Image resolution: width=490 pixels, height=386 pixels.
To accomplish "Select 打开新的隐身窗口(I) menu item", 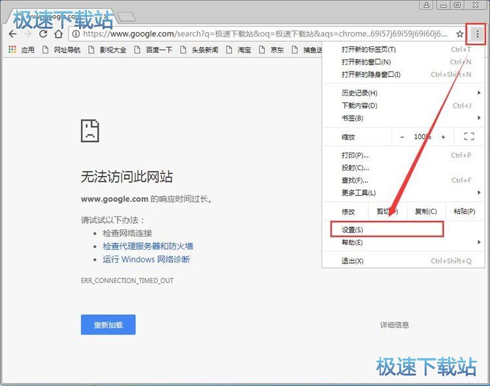I will point(403,74).
